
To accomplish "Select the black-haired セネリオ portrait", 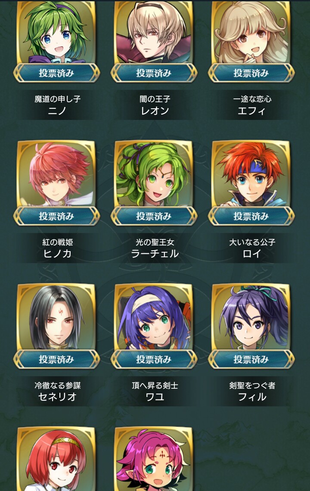I will coord(56,317).
